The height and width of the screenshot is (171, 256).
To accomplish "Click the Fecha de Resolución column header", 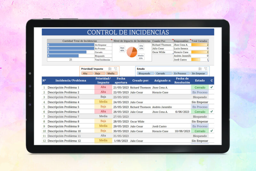I will pos(182,81).
